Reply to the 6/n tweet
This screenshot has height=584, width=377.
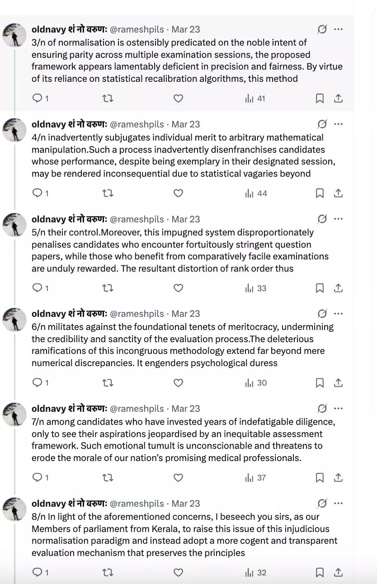point(38,383)
